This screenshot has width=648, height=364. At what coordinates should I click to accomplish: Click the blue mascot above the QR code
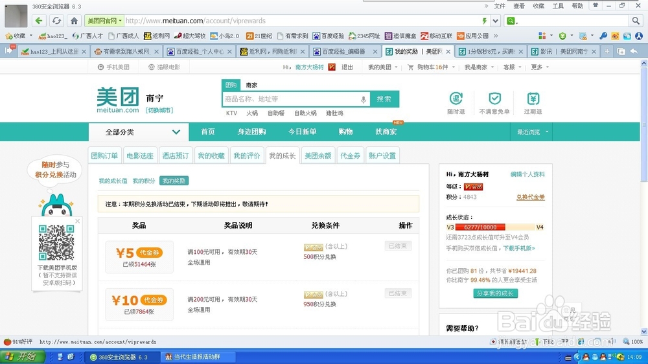coord(56,205)
